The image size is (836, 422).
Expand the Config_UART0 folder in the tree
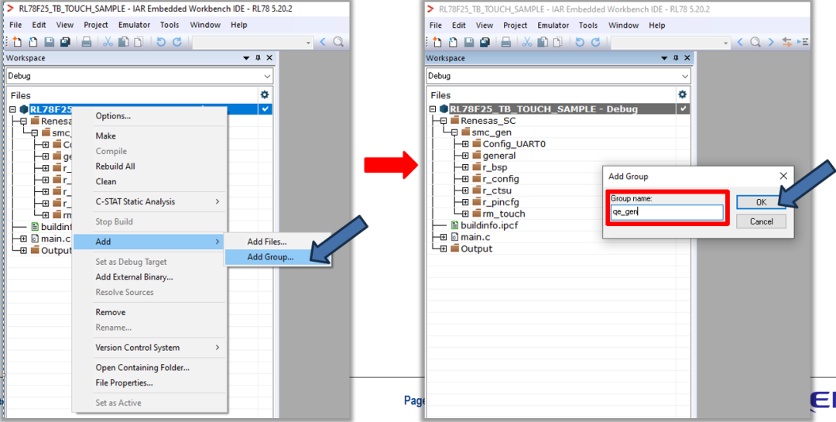pyautogui.click(x=464, y=144)
